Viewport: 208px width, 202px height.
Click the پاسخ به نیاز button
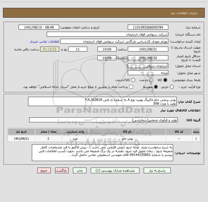[x=157, y=171]
